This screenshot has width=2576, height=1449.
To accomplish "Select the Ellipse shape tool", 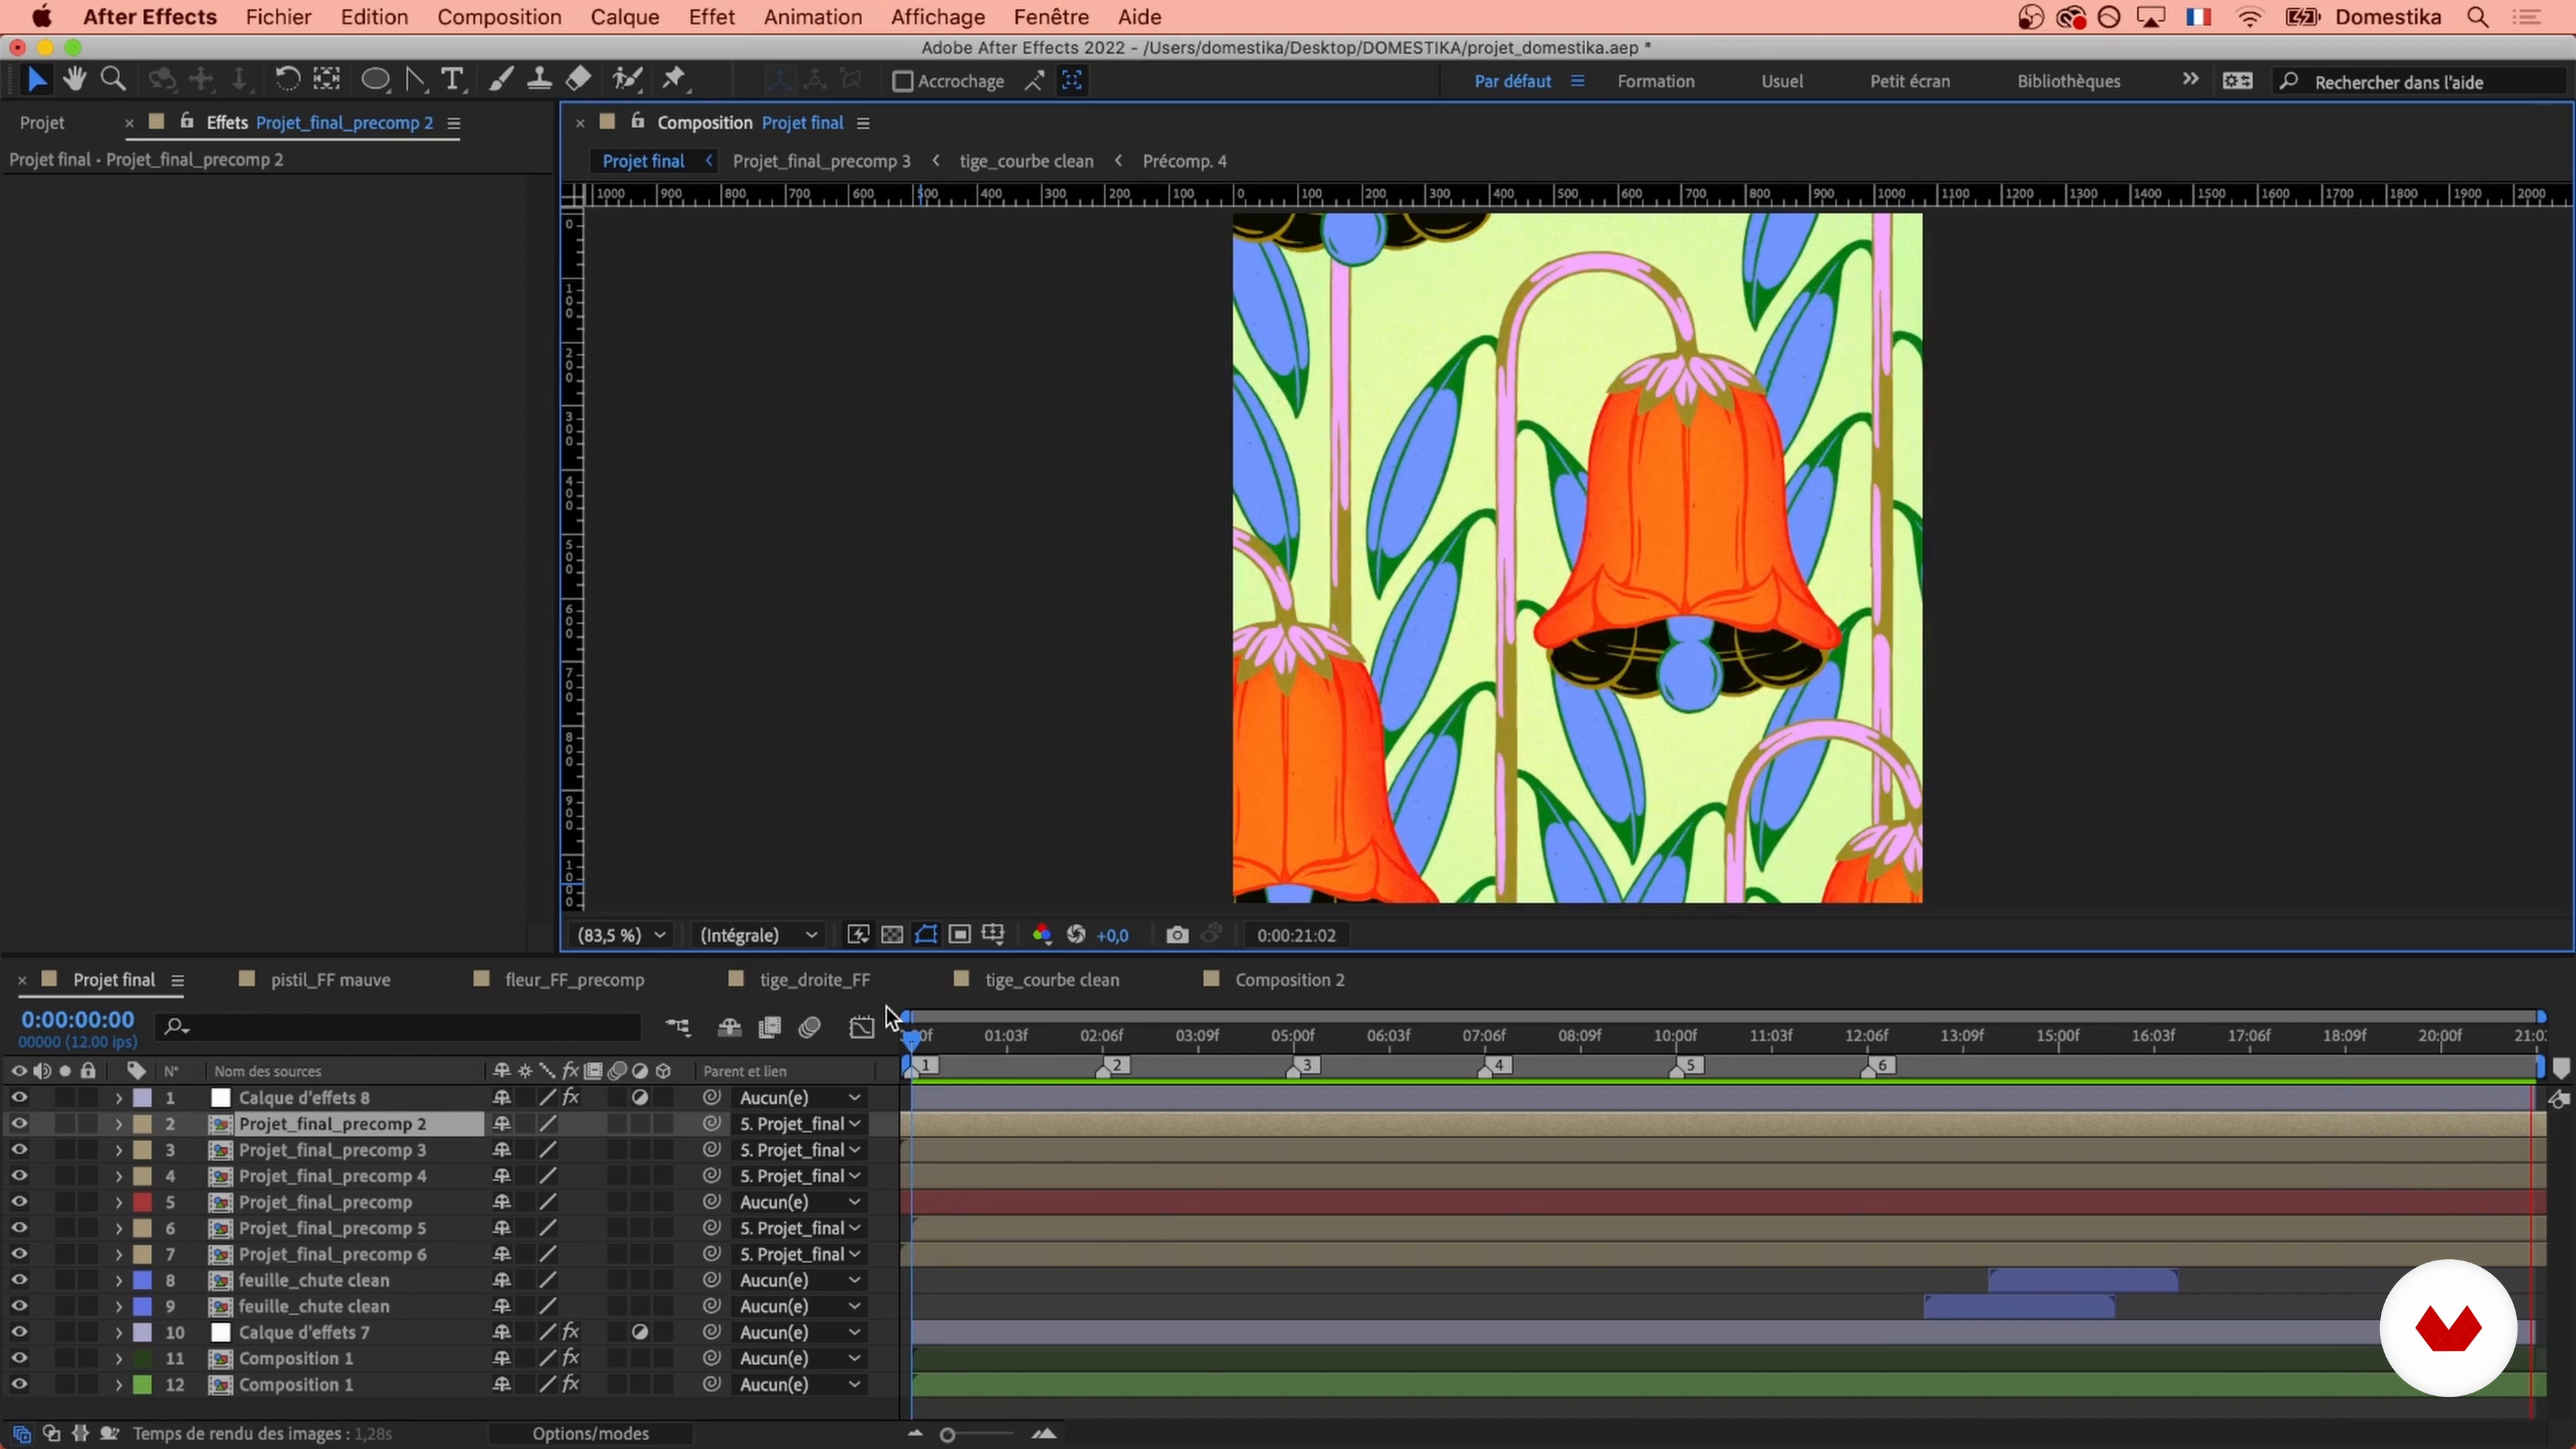I will (x=375, y=80).
